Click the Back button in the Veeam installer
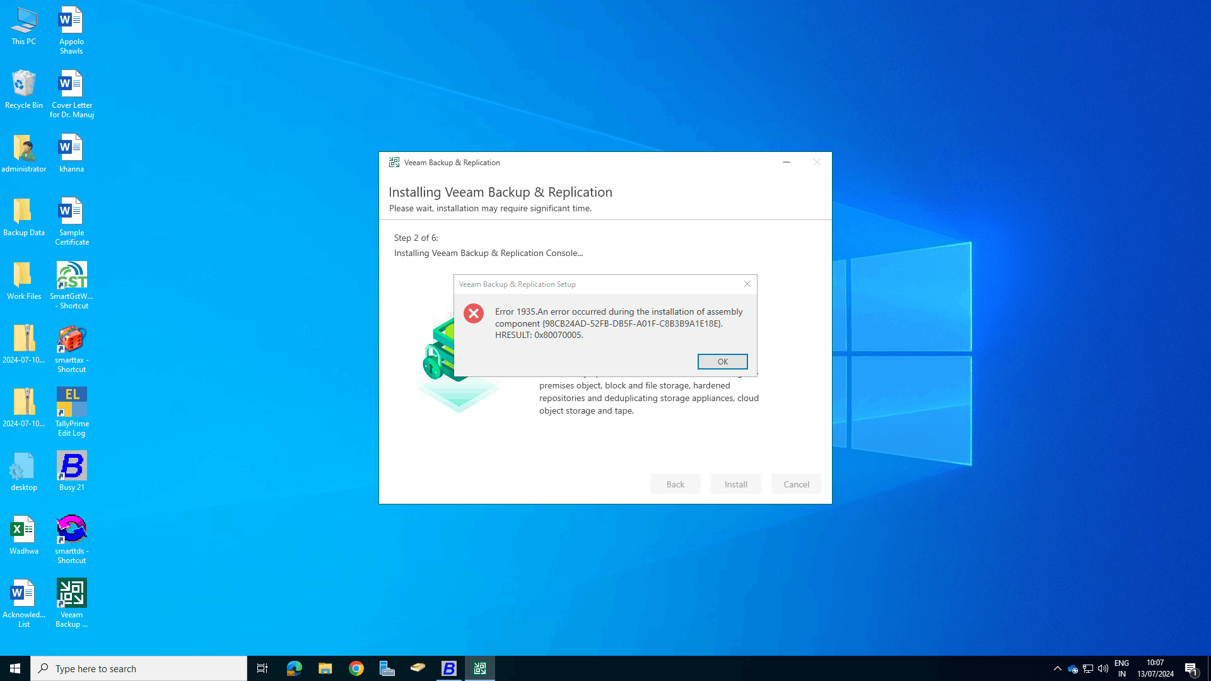Viewport: 1211px width, 681px height. (x=675, y=484)
